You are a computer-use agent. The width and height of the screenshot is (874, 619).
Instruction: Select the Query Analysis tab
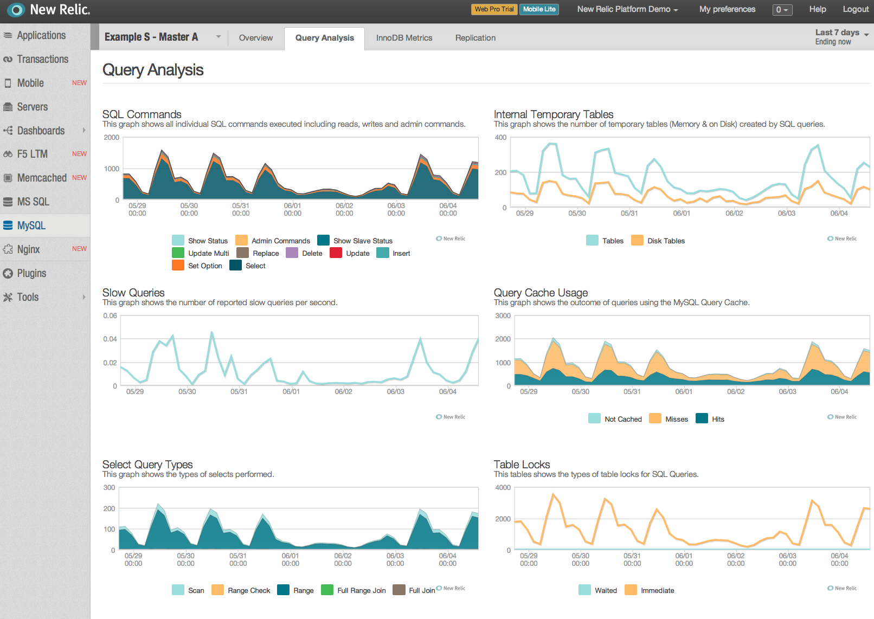325,38
